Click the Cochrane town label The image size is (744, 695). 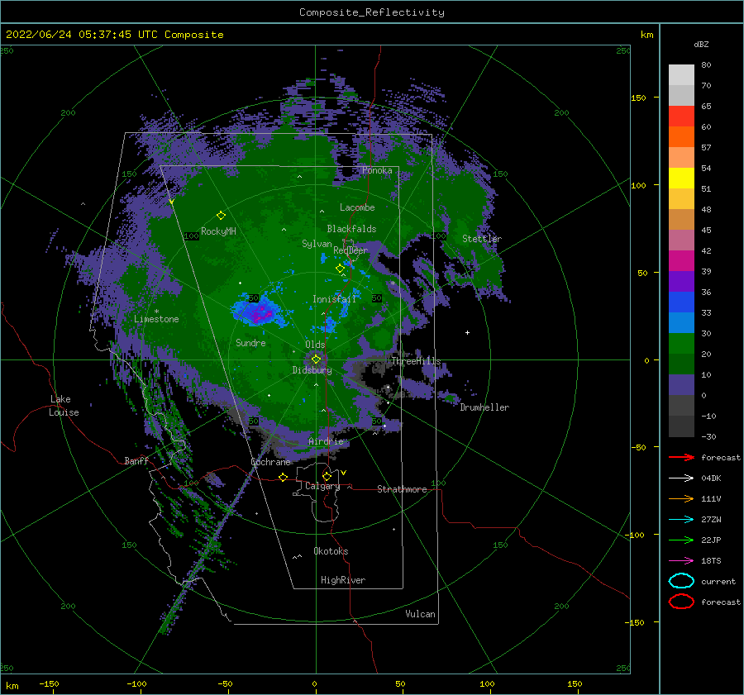click(x=270, y=462)
